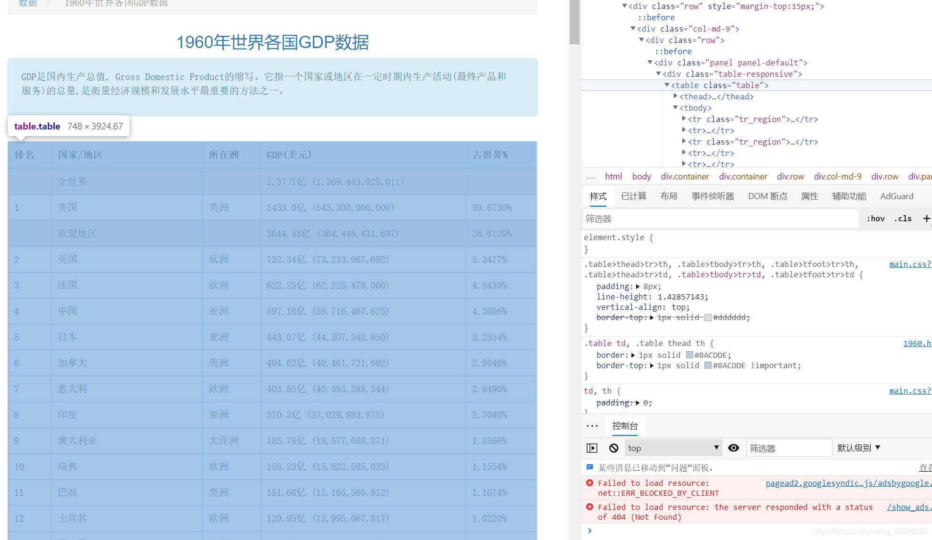Toggle :hov element state panel
Image resolution: width=932 pixels, height=540 pixels.
876,218
